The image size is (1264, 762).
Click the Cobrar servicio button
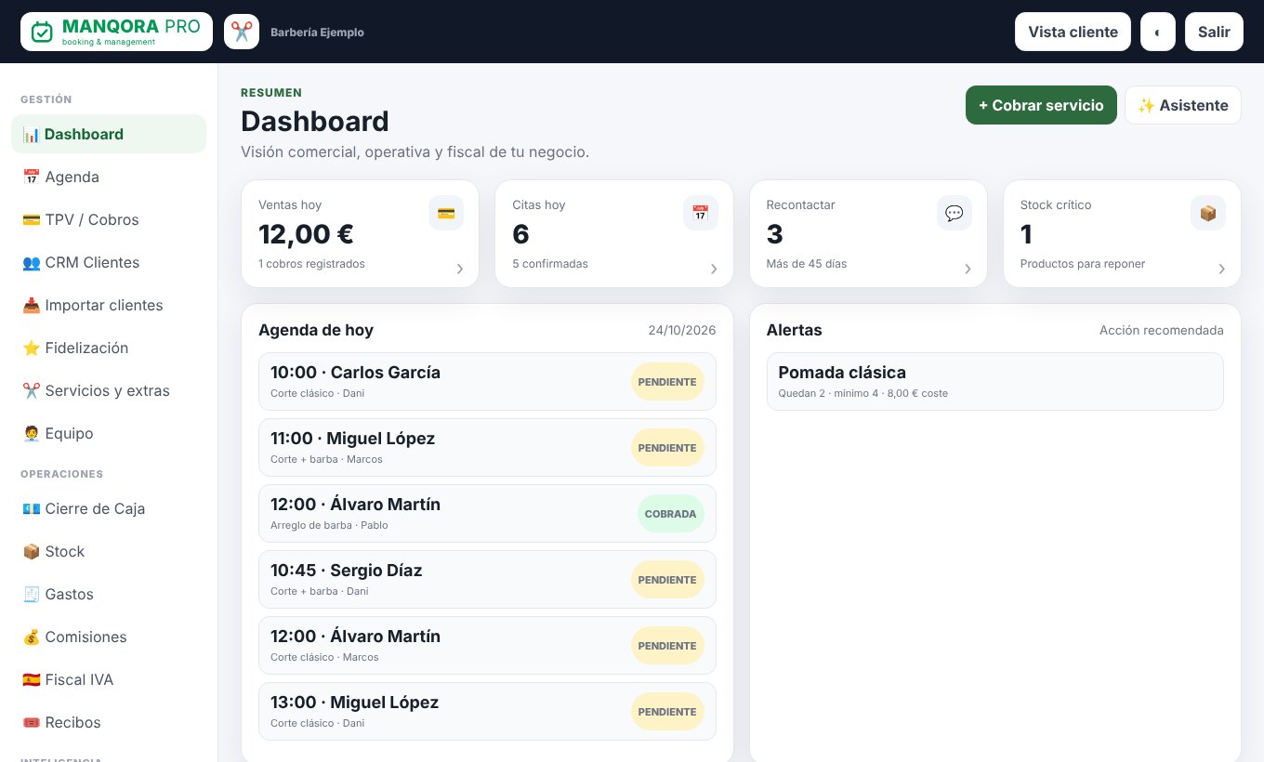[x=1041, y=105]
